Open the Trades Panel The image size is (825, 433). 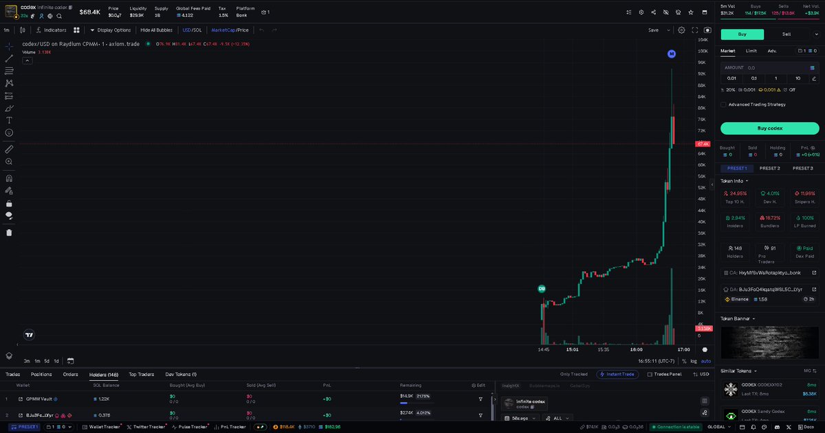pyautogui.click(x=663, y=374)
